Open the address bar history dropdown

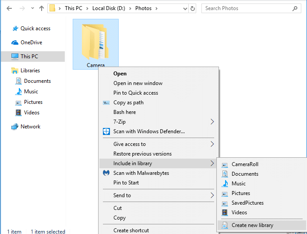[183, 8]
